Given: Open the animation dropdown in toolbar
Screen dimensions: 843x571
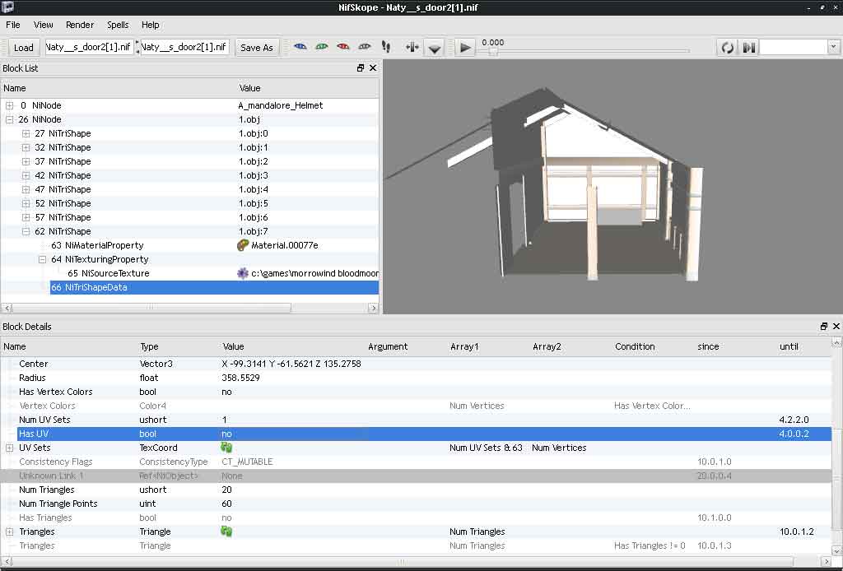Looking at the screenshot, I should click(x=832, y=48).
